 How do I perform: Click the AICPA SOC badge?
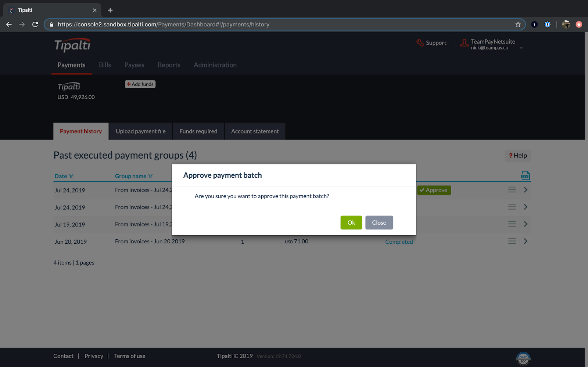[x=523, y=359]
